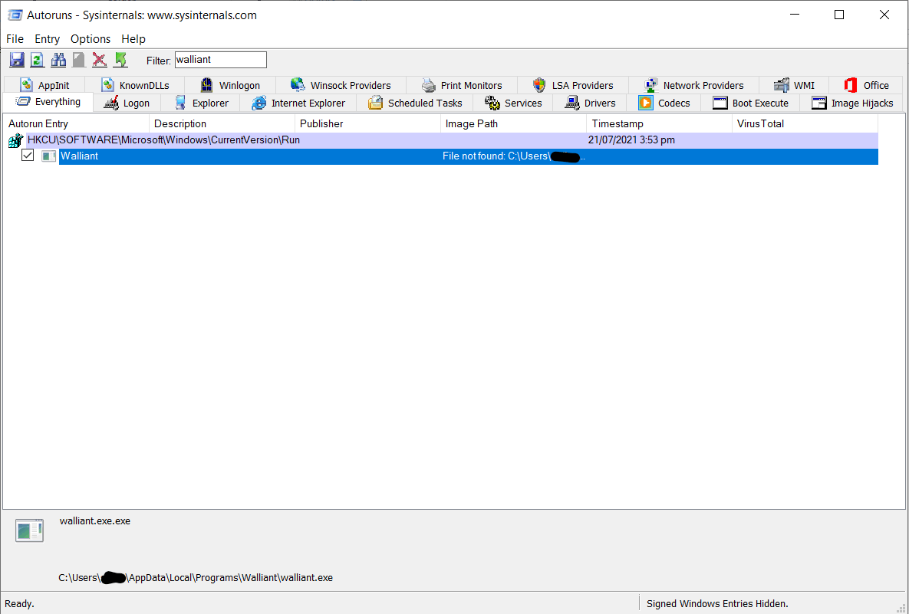Open the Options menu
Image resolution: width=909 pixels, height=614 pixels.
click(x=91, y=39)
